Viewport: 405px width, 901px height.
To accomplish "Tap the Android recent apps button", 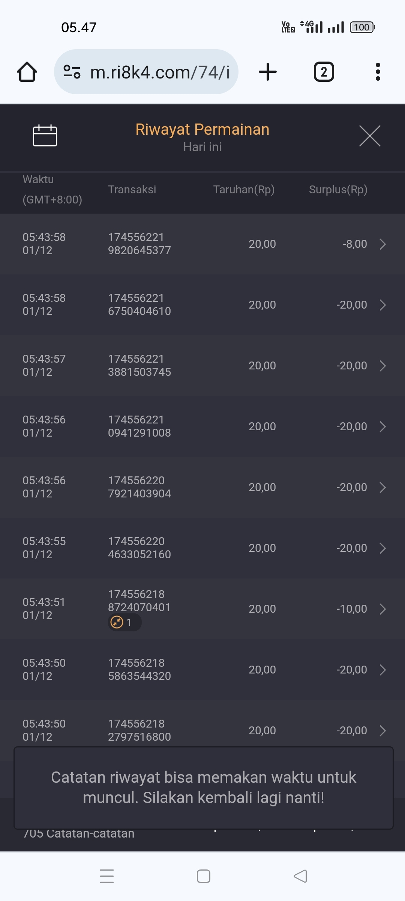I will point(107,876).
